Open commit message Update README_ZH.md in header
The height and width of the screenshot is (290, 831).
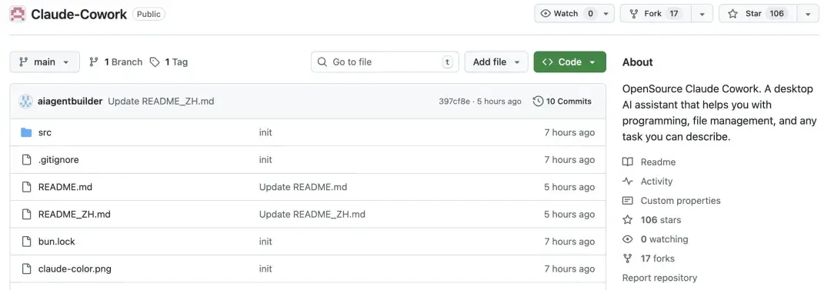click(x=161, y=102)
